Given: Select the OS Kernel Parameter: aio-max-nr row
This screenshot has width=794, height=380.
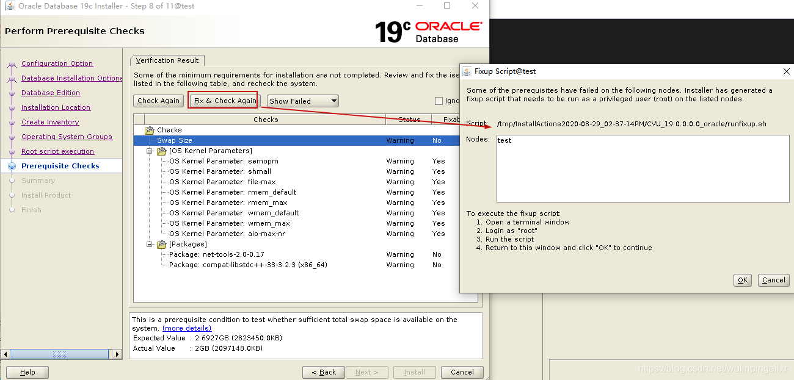Looking at the screenshot, I should pos(296,234).
